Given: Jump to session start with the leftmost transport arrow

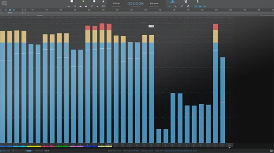Looking at the screenshot, I should click(69, 6).
